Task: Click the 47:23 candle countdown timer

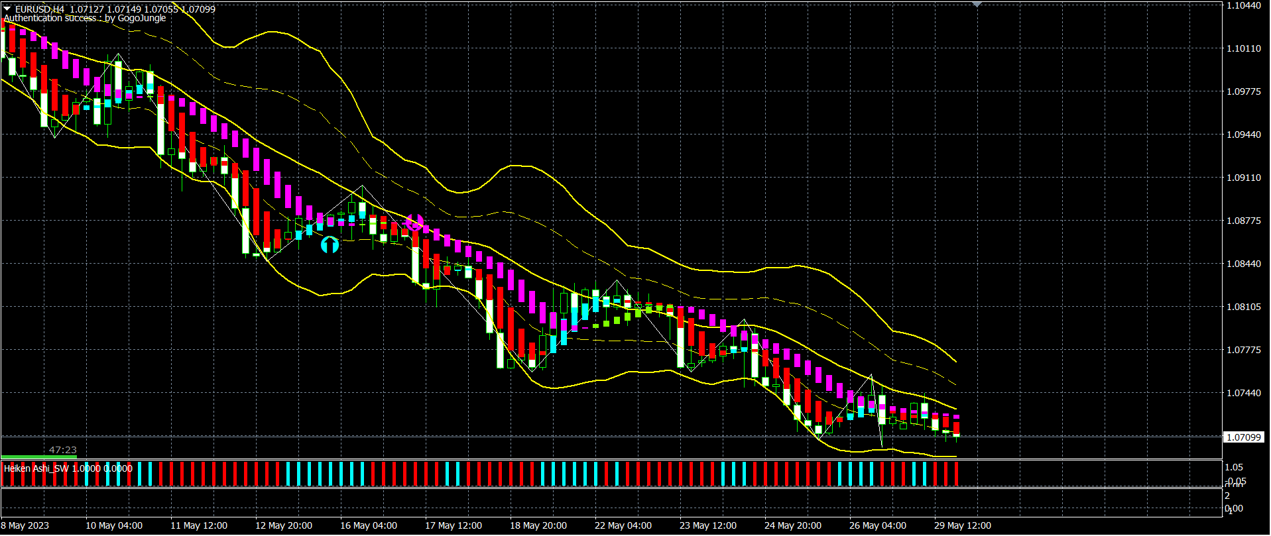Action: click(x=63, y=450)
